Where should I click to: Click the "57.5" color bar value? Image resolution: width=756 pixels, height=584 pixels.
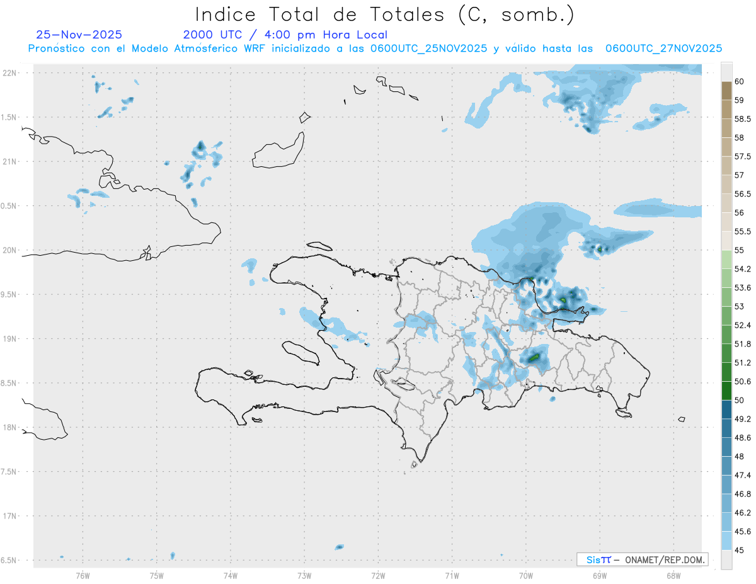[x=743, y=156]
